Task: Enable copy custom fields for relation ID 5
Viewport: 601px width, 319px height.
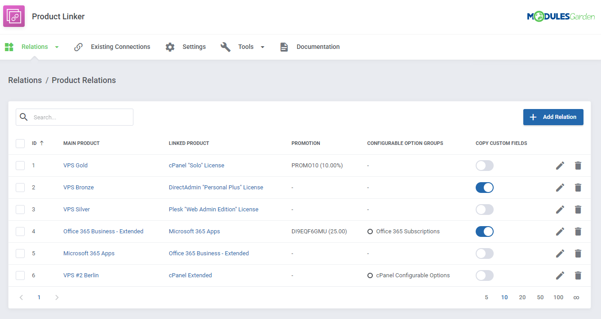Action: 485,253
